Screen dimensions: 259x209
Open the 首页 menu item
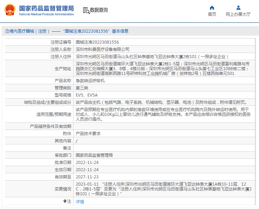(x=212, y=14)
